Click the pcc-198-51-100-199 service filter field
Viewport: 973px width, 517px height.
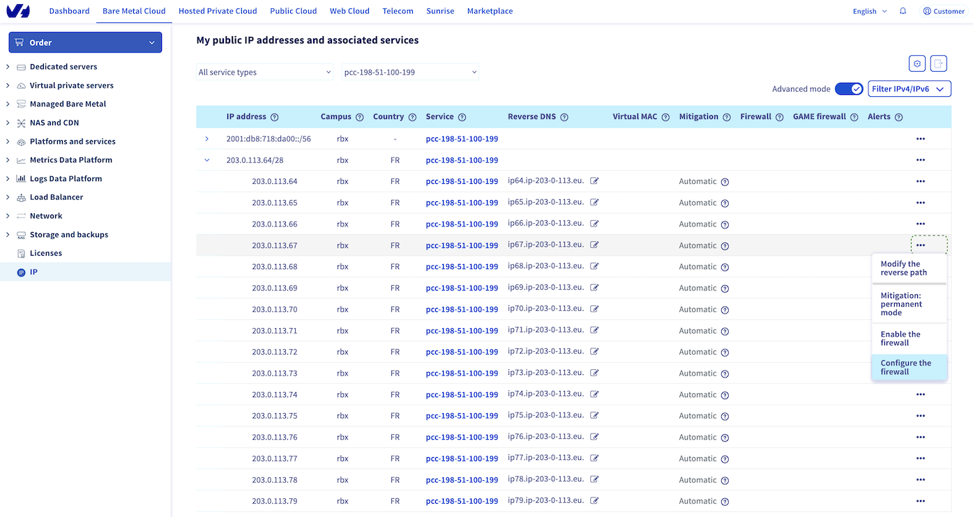pos(410,72)
